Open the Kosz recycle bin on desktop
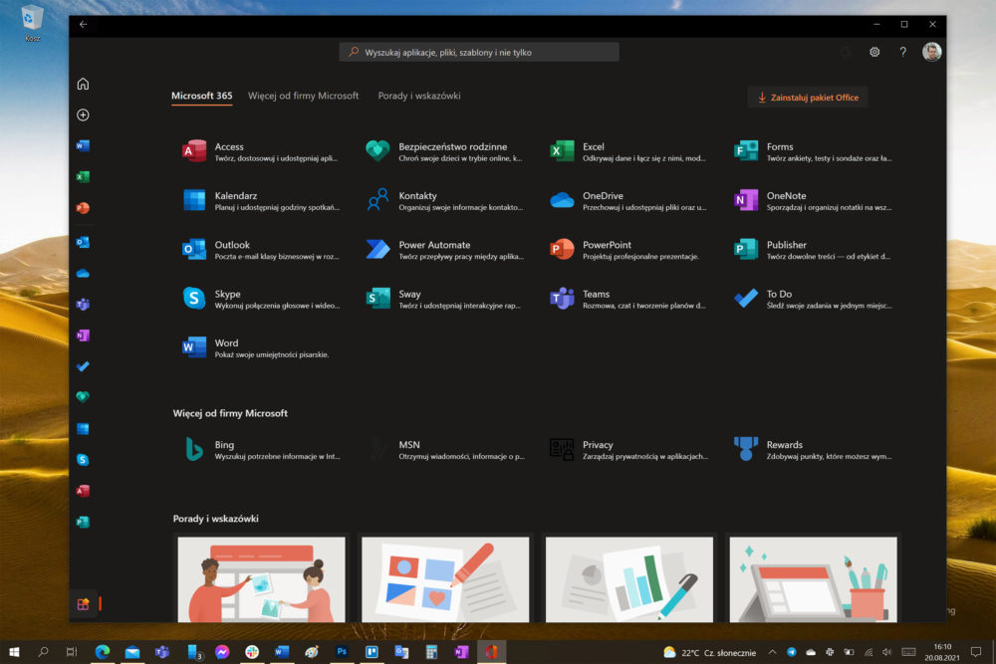This screenshot has height=664, width=996. (x=32, y=24)
